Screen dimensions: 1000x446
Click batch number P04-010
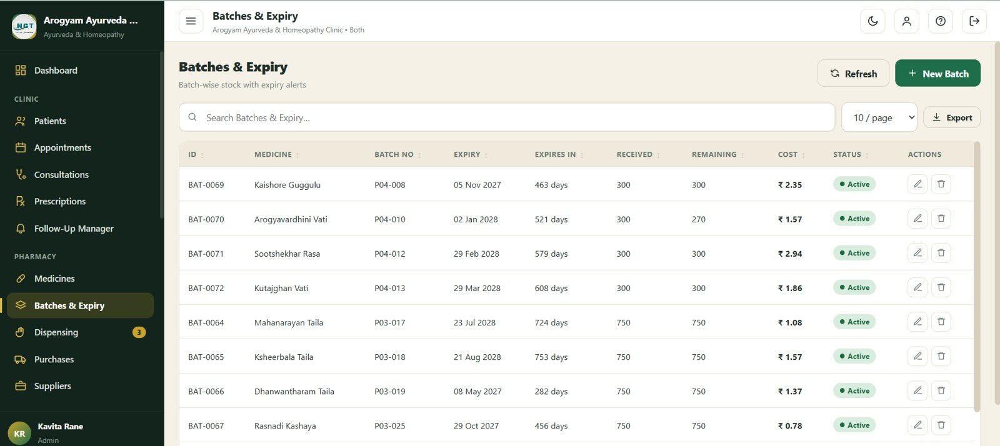tap(390, 219)
